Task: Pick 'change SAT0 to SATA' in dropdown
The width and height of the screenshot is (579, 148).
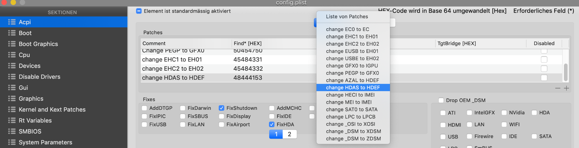Action: pos(352,109)
